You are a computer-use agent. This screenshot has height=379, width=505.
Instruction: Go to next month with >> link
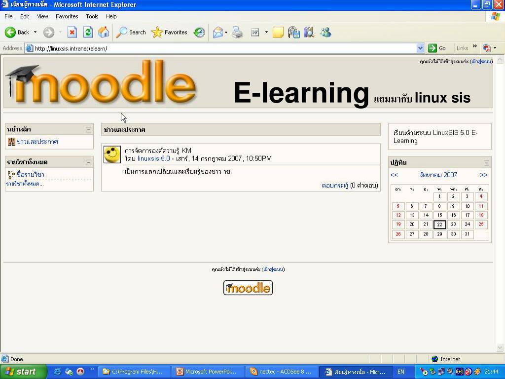[483, 175]
